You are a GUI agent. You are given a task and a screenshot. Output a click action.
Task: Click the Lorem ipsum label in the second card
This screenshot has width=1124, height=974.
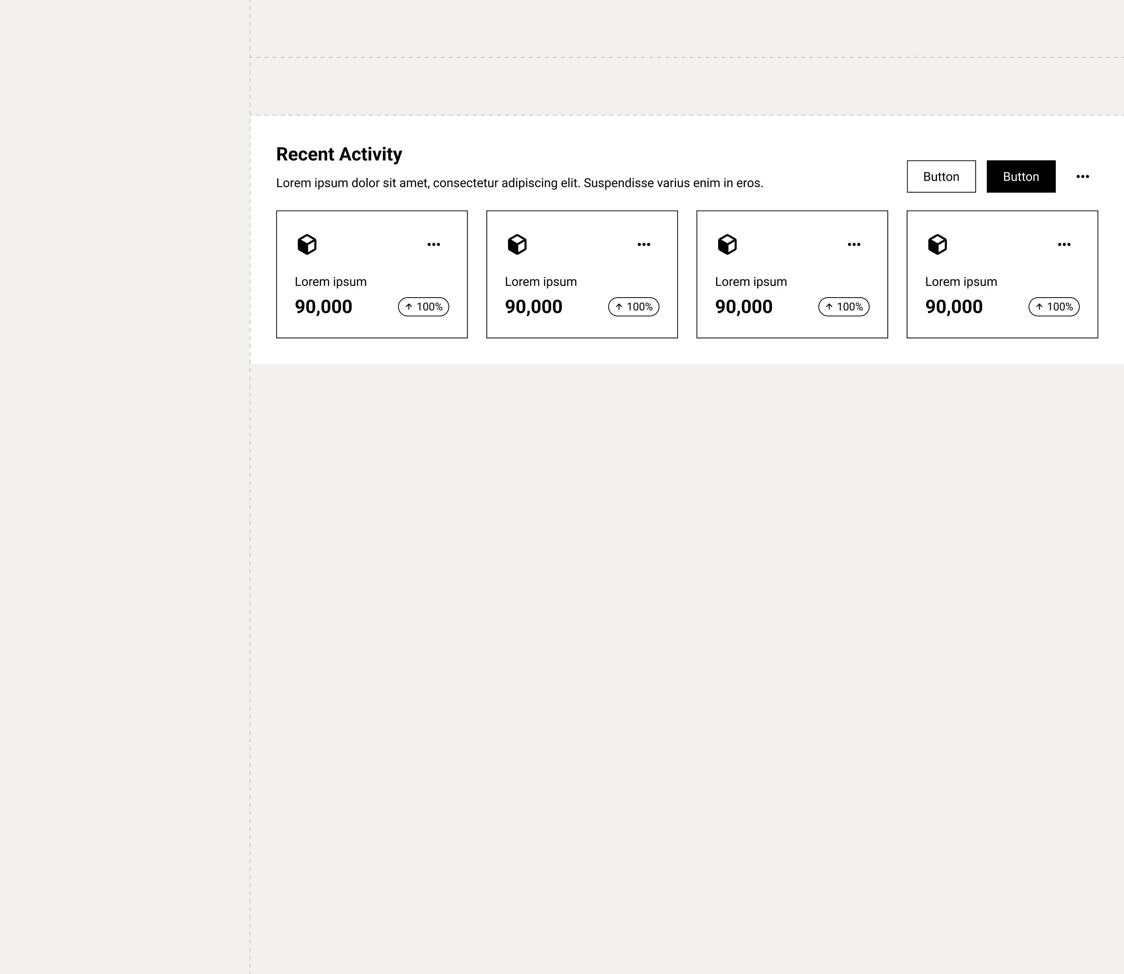[x=541, y=282]
